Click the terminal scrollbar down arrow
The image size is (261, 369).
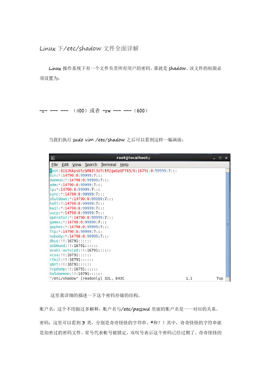point(227,279)
